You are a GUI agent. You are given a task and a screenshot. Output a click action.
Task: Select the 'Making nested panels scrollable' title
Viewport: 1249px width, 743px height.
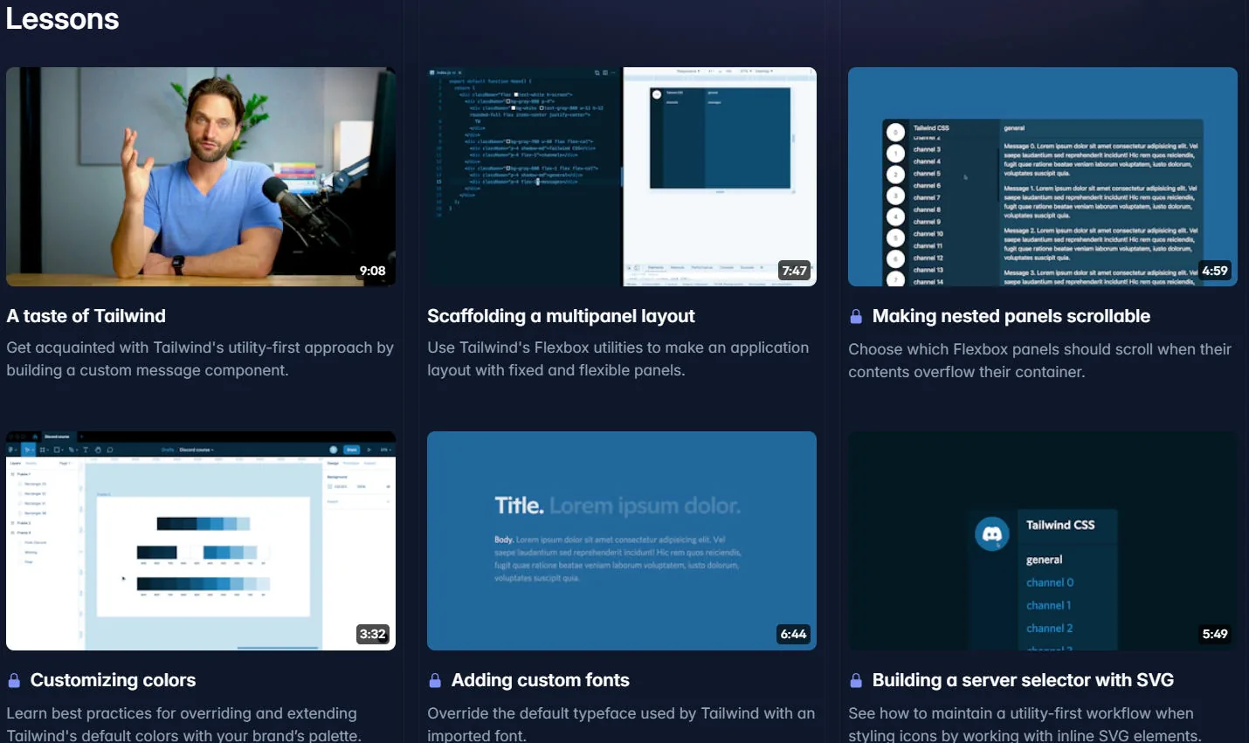click(x=1011, y=316)
